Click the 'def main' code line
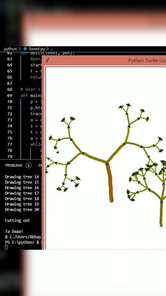 pyautogui.click(x=31, y=96)
